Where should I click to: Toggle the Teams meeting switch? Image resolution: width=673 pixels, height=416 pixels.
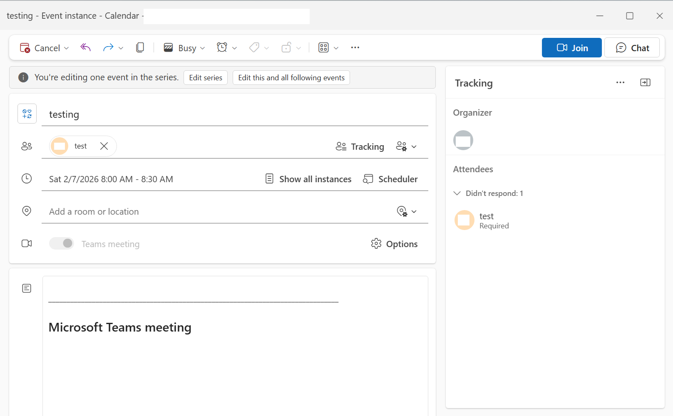tap(62, 243)
